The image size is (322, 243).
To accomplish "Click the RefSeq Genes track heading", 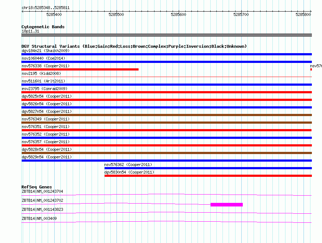I will (x=37, y=187).
